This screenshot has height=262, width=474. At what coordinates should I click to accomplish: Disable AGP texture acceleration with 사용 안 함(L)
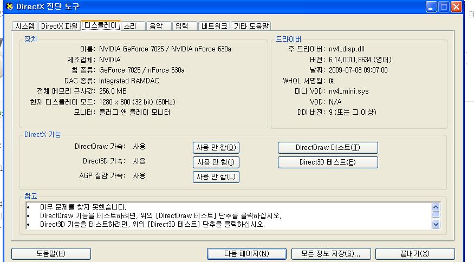(216, 177)
